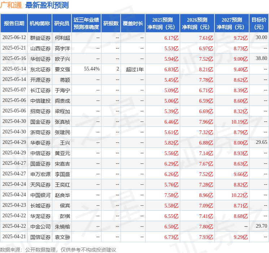
Task: Select the 东北证券 institution cell
Action: 40,69
